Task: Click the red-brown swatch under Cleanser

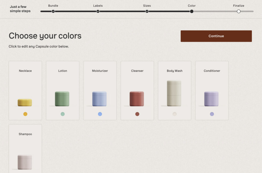Action: (x=137, y=114)
